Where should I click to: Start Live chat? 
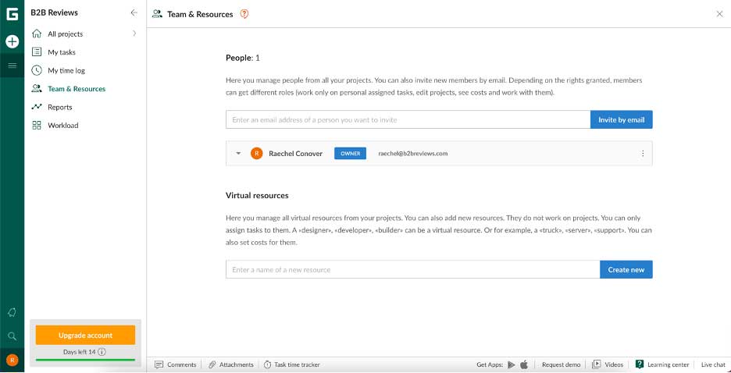[x=713, y=364]
